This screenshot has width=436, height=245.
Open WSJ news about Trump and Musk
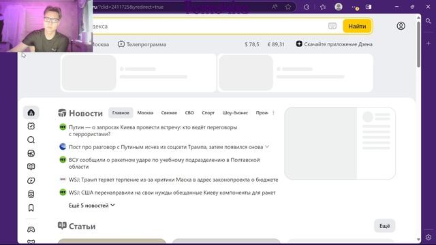pos(174,180)
